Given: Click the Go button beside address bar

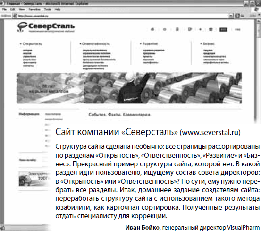Looking at the screenshot, I should pyautogui.click(x=240, y=16).
